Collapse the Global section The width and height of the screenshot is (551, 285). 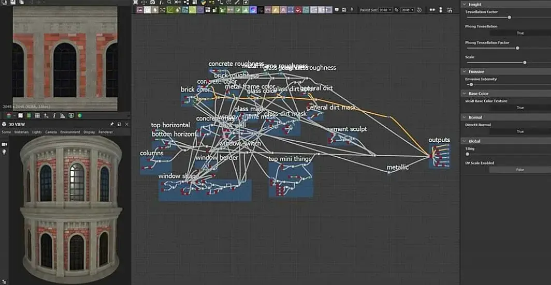point(465,141)
